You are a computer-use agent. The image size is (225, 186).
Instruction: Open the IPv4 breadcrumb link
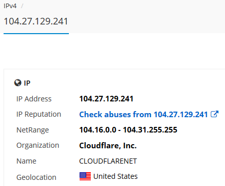point(10,6)
